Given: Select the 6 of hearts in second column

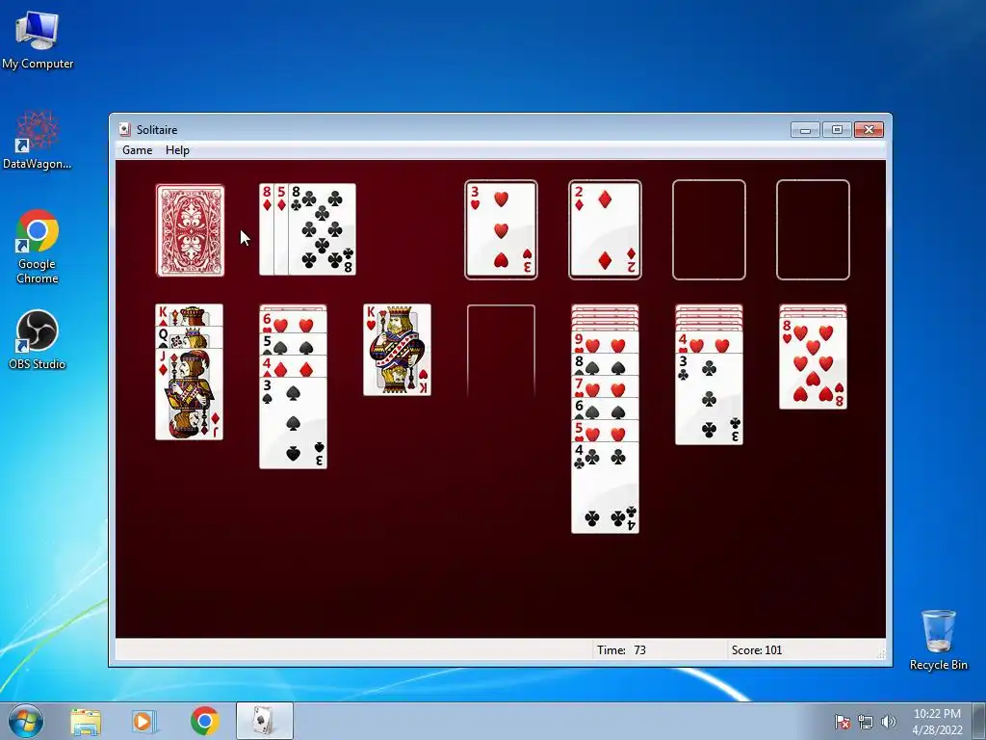Looking at the screenshot, I should [293, 323].
